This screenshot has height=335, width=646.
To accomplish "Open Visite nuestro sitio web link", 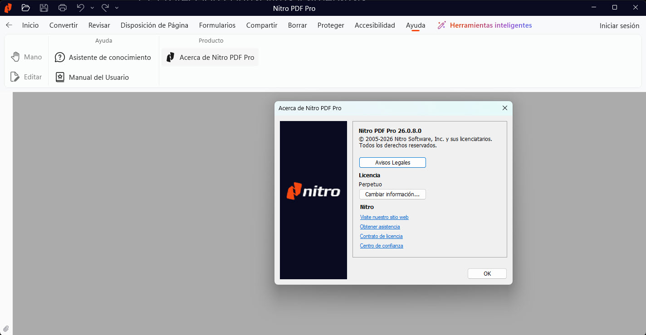I will pyautogui.click(x=384, y=218).
